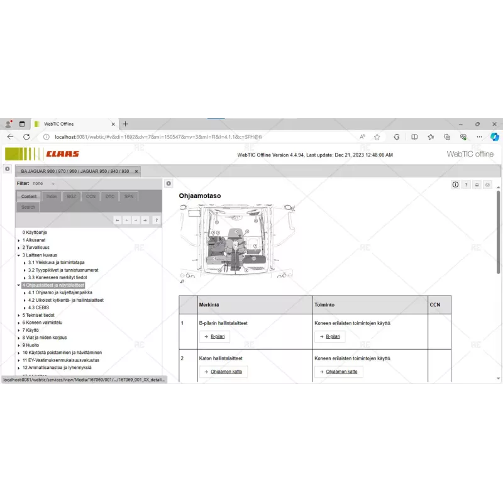Click the last-page arrow in the tree navigation bar
Viewport: 503px width, 503px height.
[145, 220]
